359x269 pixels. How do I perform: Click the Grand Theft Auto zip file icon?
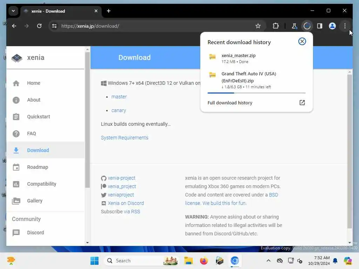(212, 75)
